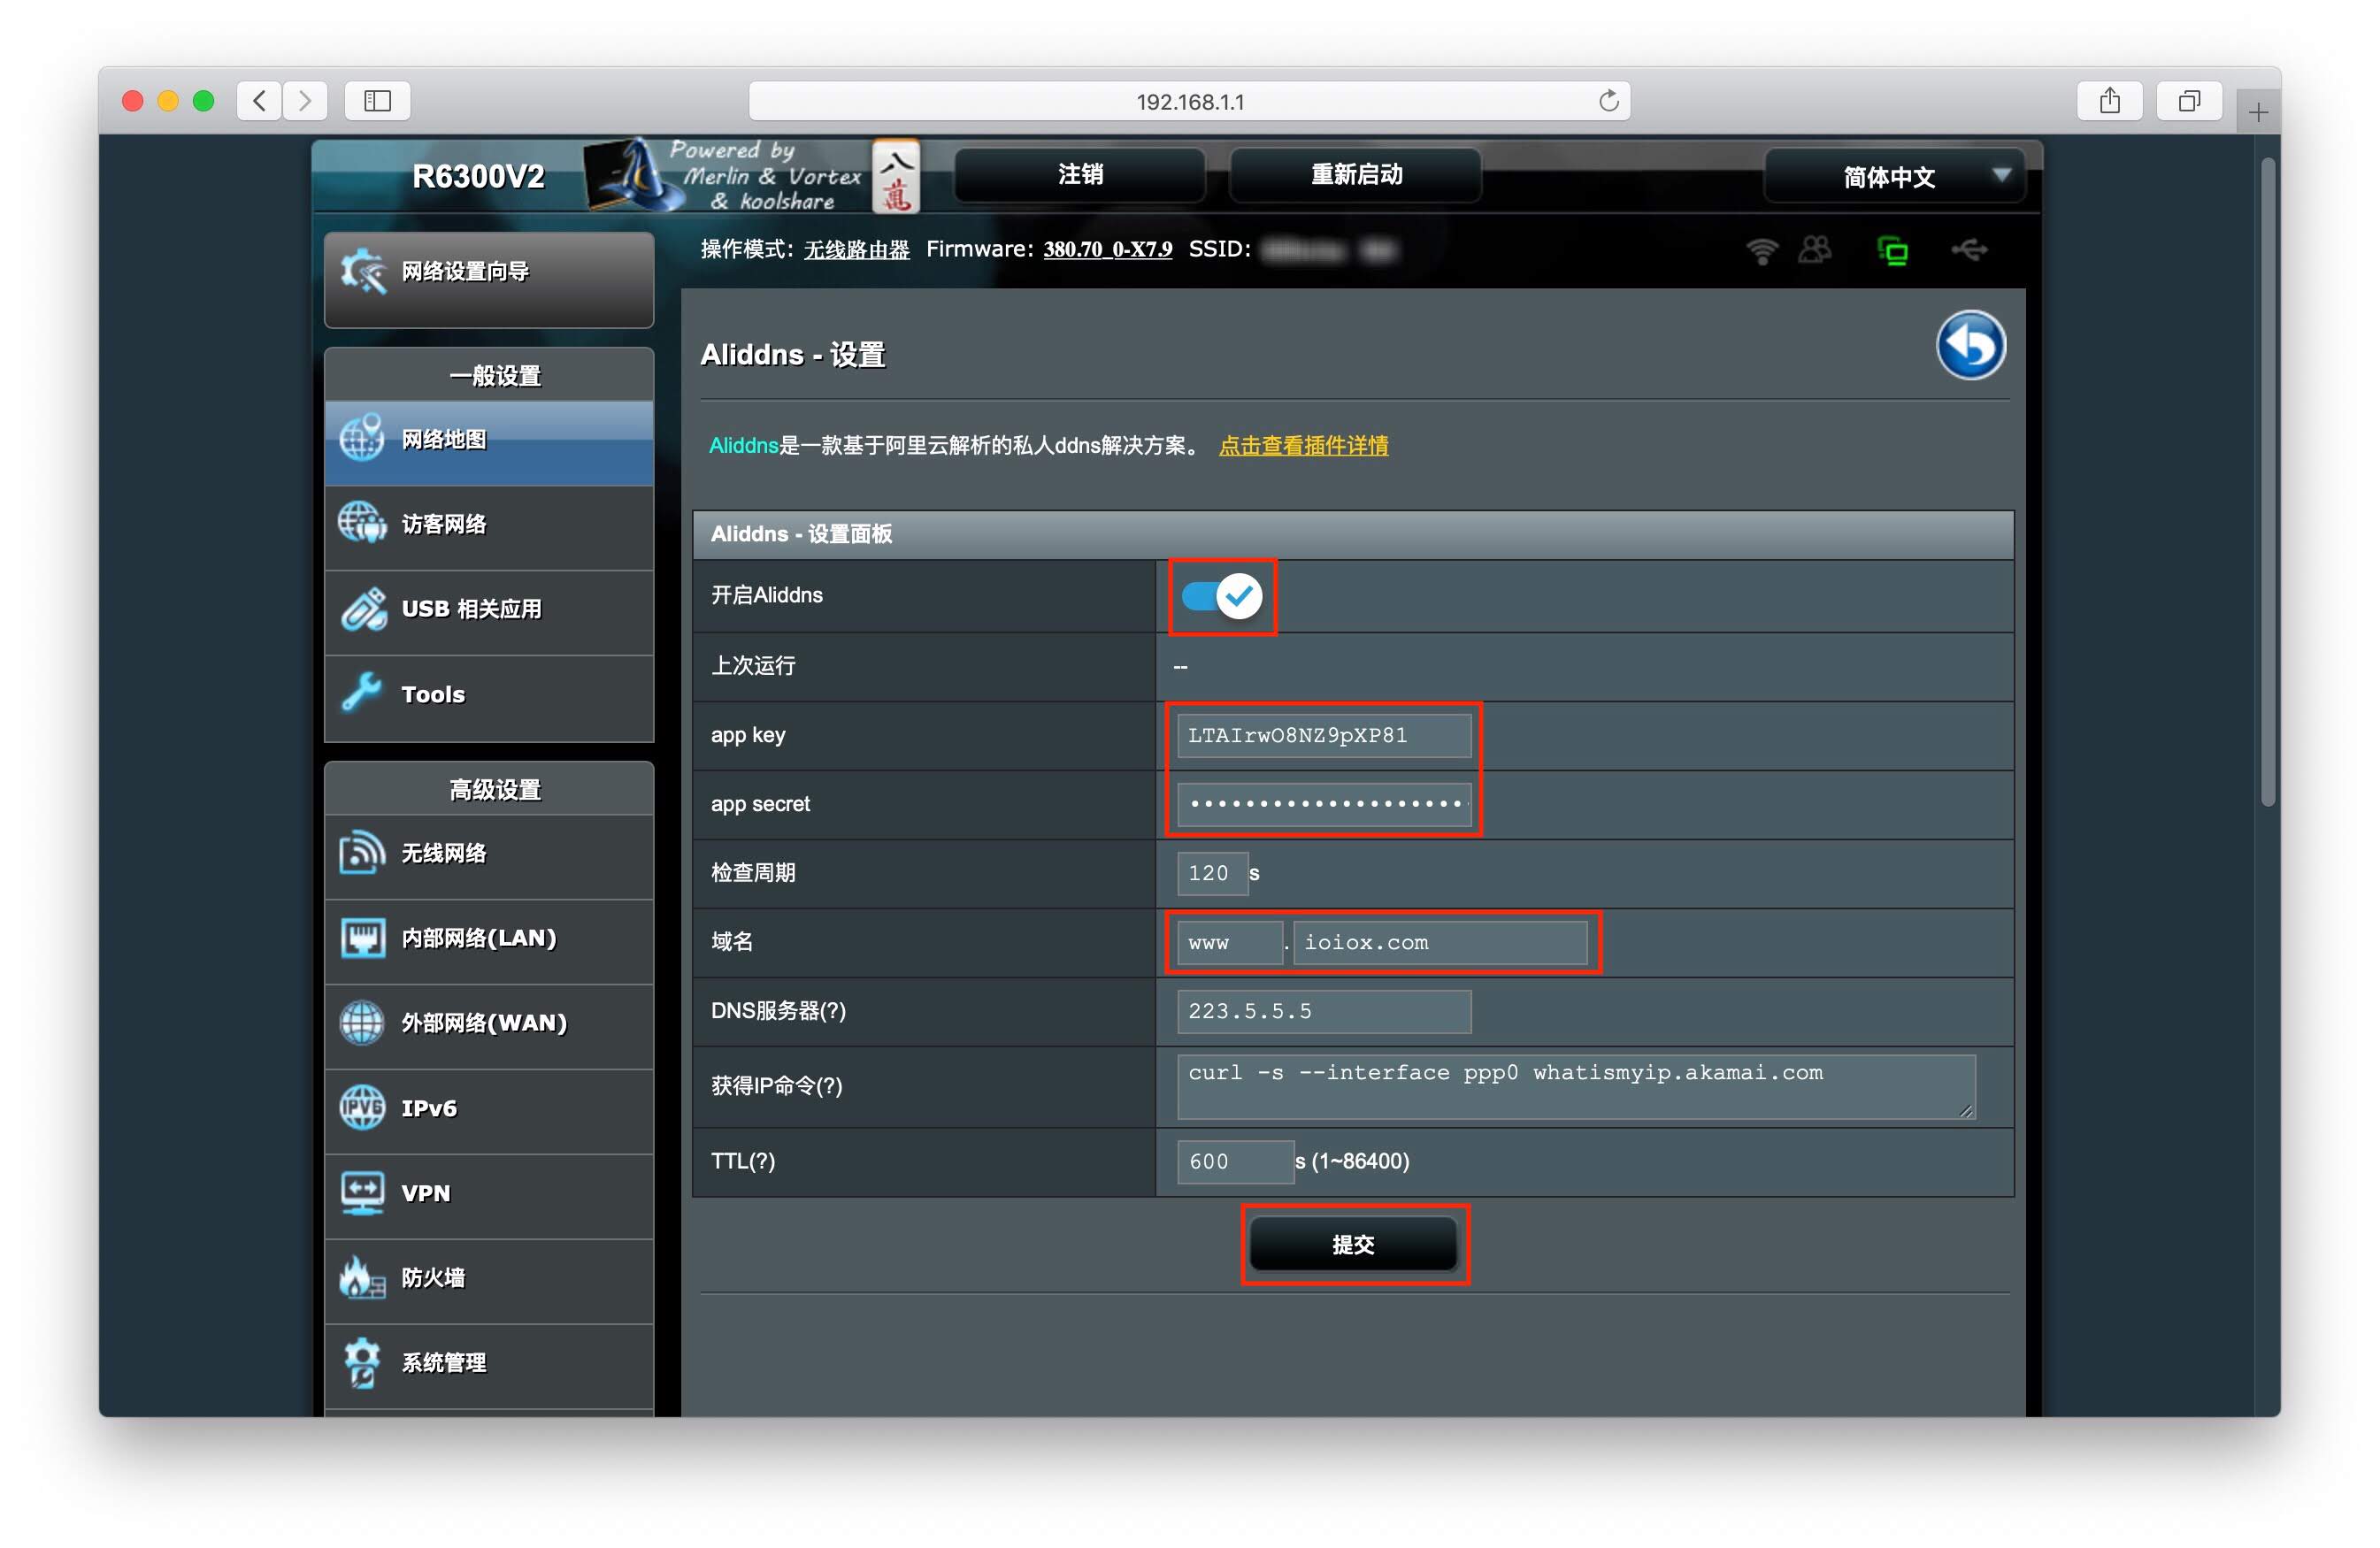The width and height of the screenshot is (2380, 1548).
Task: Toggle the 开启Aliddns switch off
Action: [x=1221, y=596]
